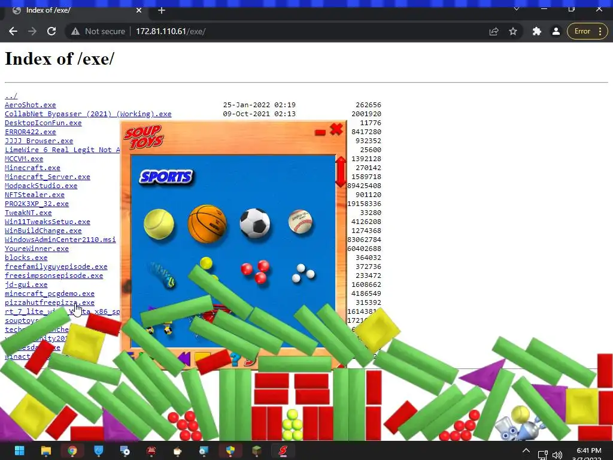Select the three white balls toy

[x=304, y=273]
